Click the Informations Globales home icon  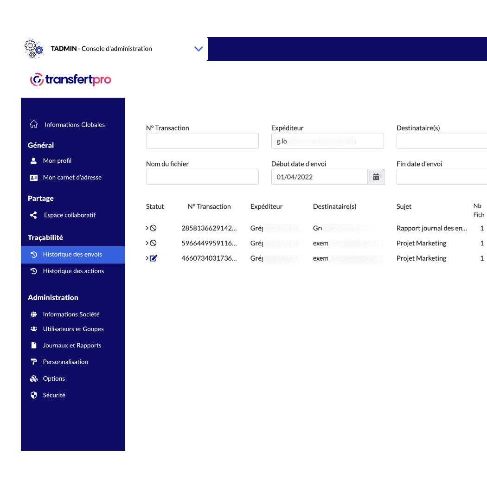coord(34,124)
